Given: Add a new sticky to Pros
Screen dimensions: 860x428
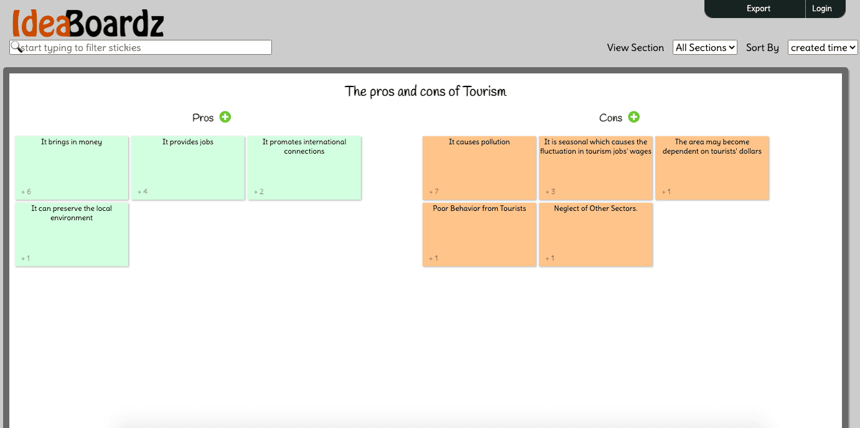Looking at the screenshot, I should click(225, 117).
